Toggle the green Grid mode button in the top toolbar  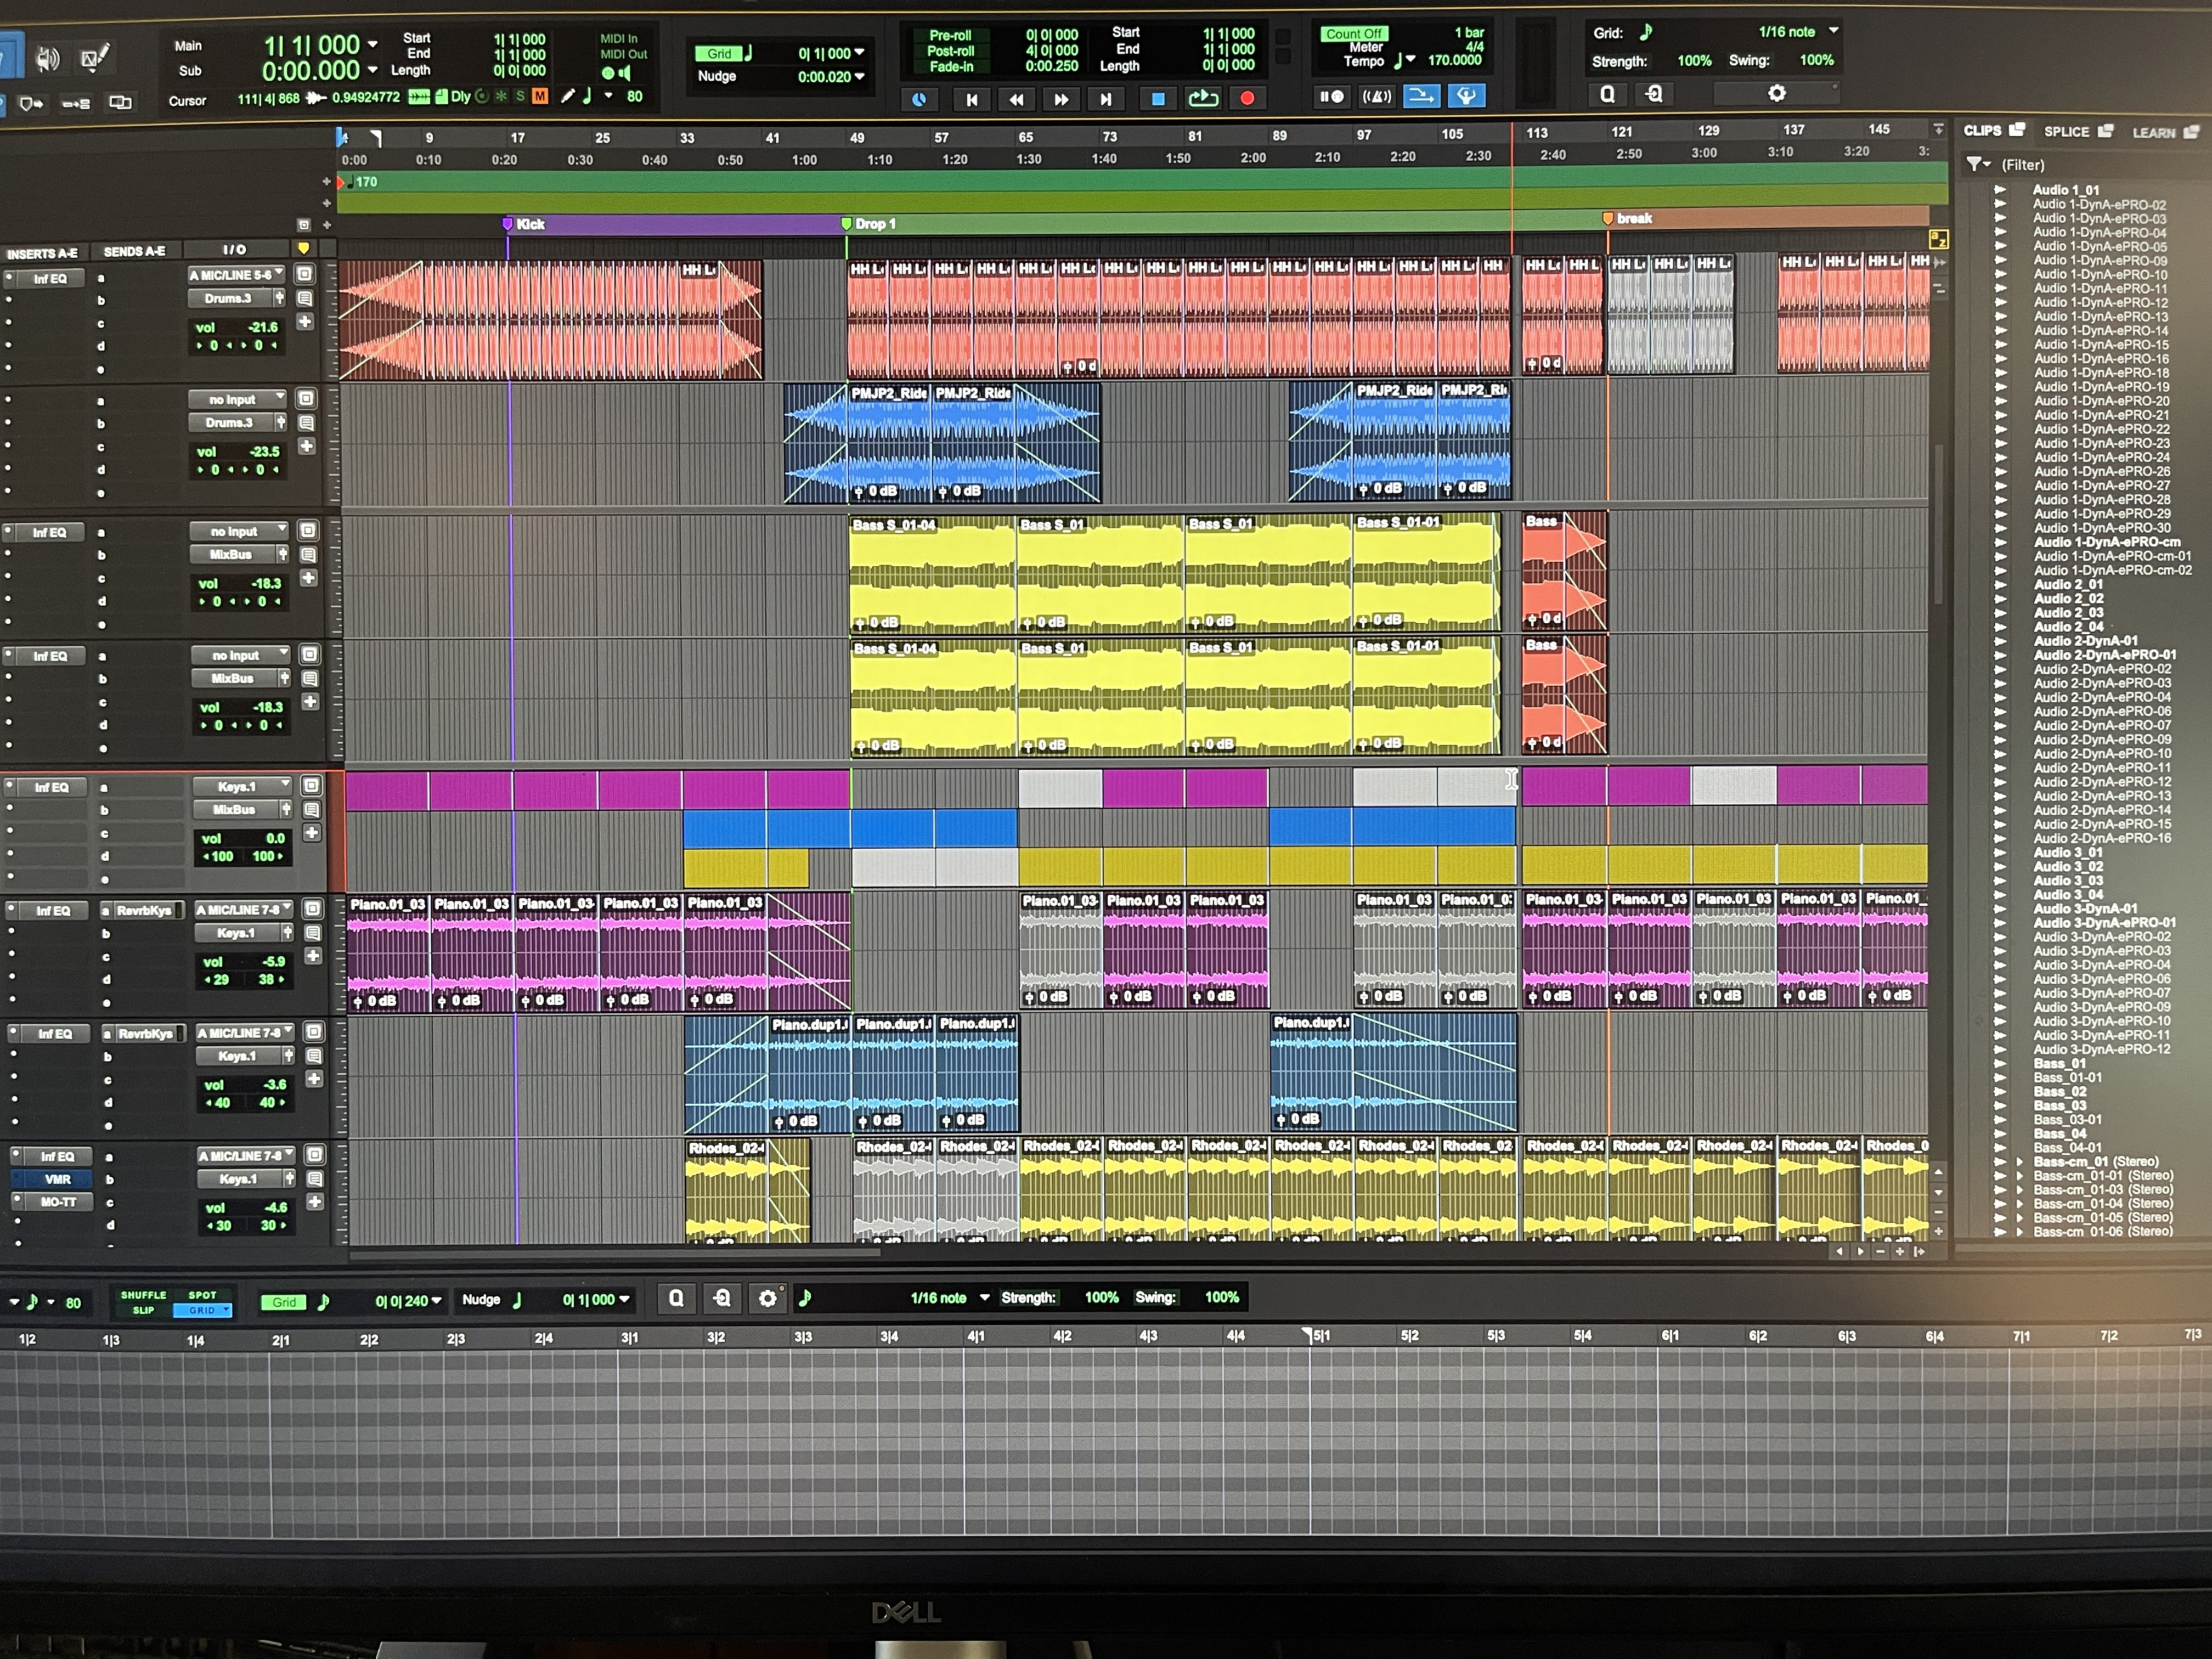tap(719, 54)
